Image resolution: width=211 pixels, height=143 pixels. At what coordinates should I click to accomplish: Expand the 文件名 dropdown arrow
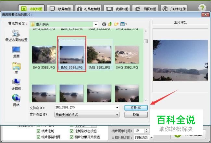click(x=117, y=107)
